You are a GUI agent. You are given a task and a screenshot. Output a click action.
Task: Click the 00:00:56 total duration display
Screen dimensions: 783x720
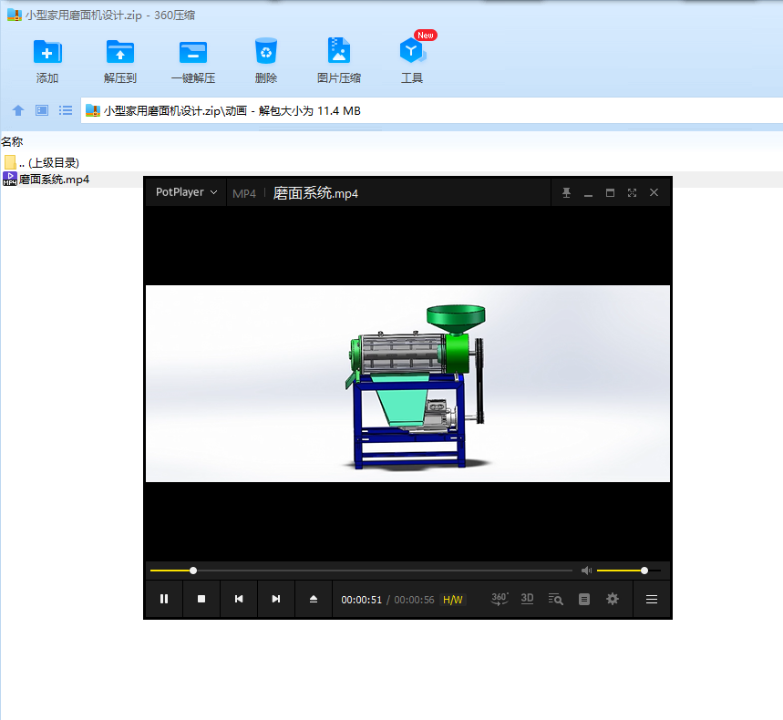click(414, 600)
